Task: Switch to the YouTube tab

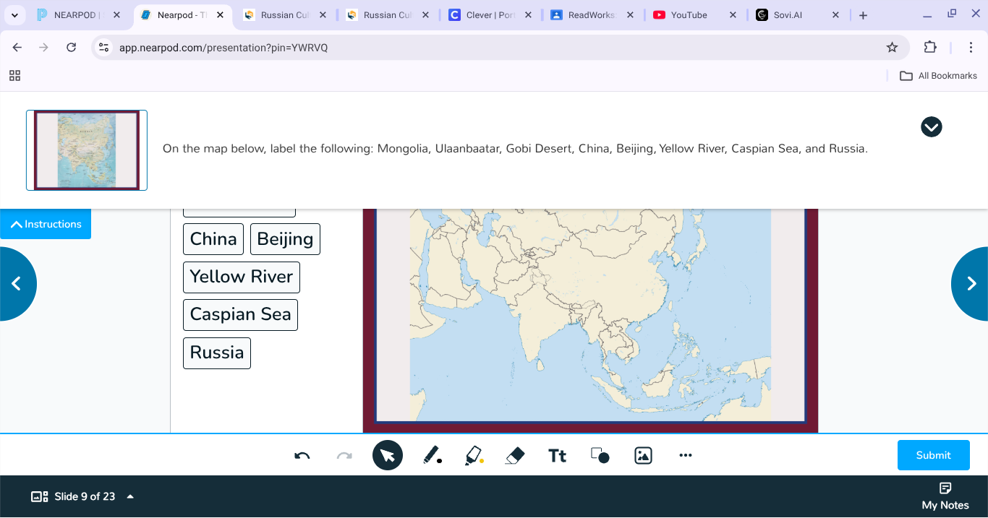Action: (x=686, y=14)
